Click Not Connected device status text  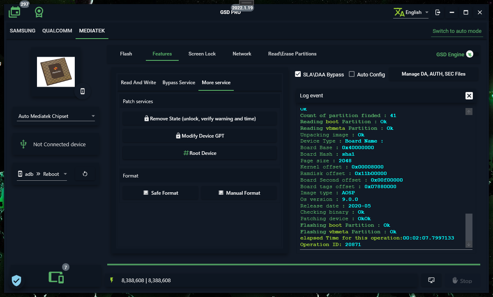coord(60,145)
